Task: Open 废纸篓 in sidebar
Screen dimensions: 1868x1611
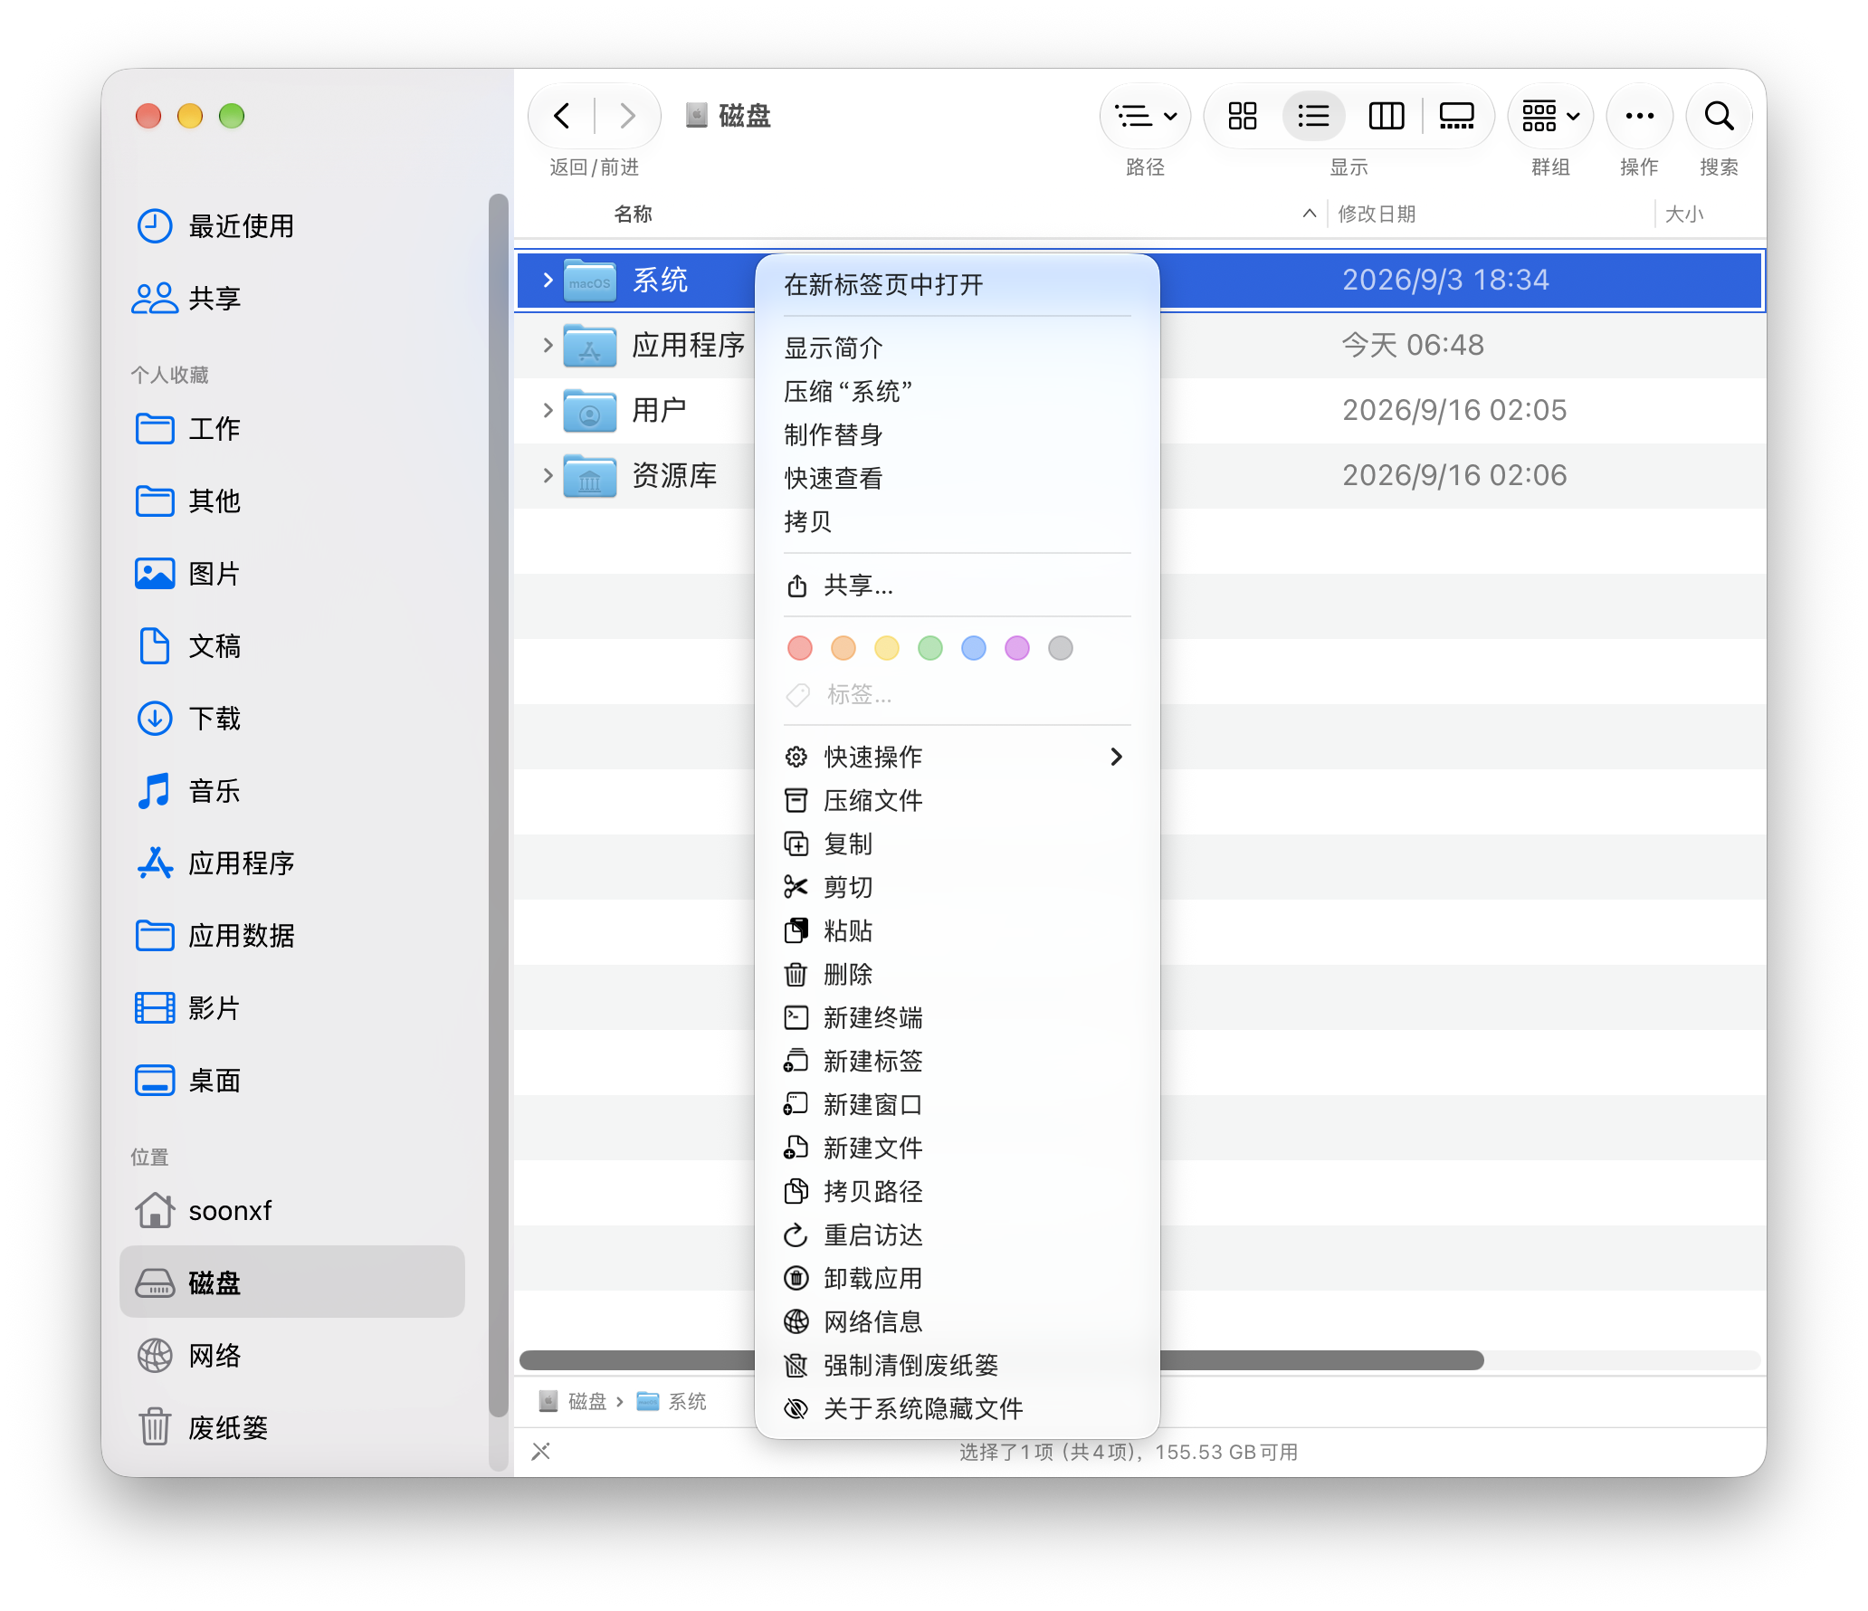Action: [292, 1428]
